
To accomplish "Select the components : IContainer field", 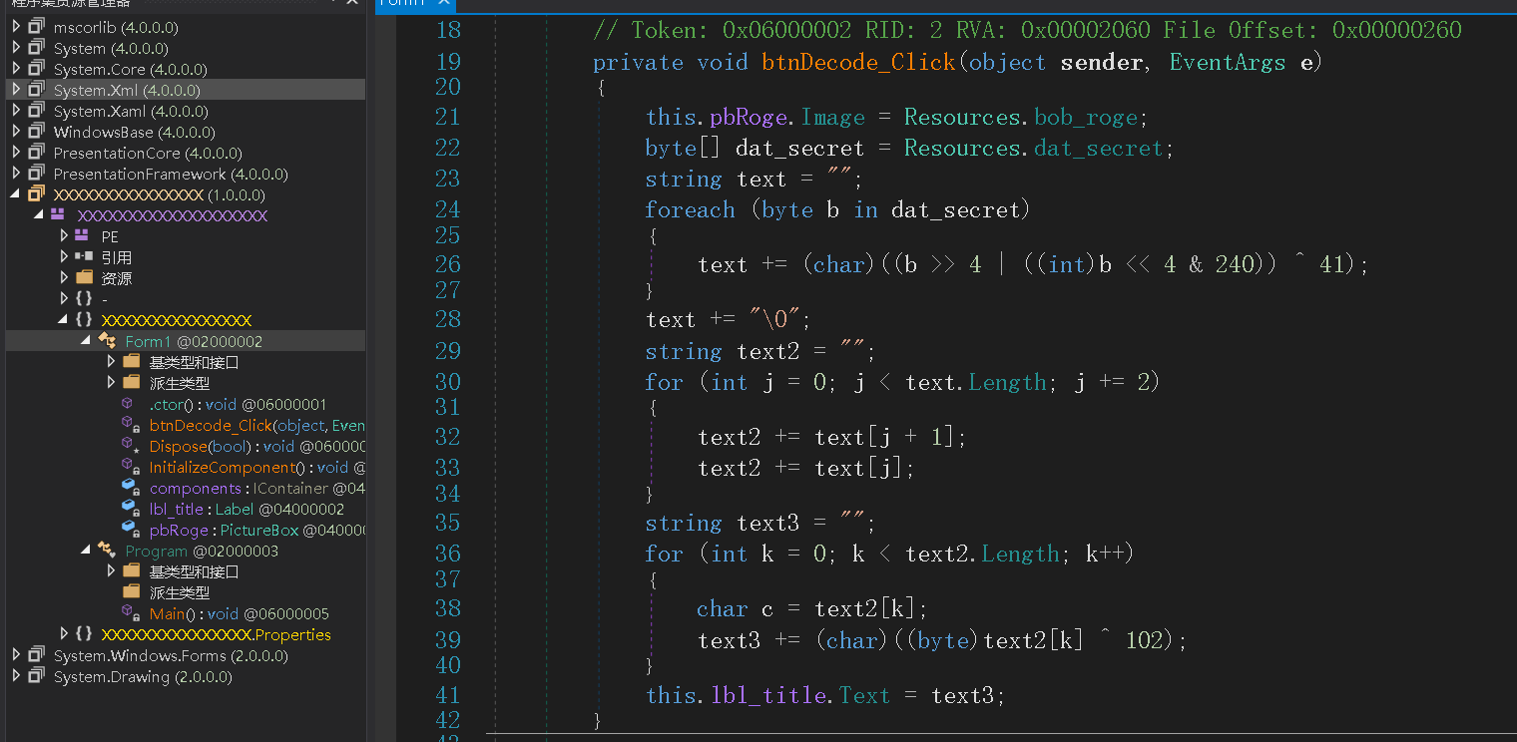I will point(256,488).
